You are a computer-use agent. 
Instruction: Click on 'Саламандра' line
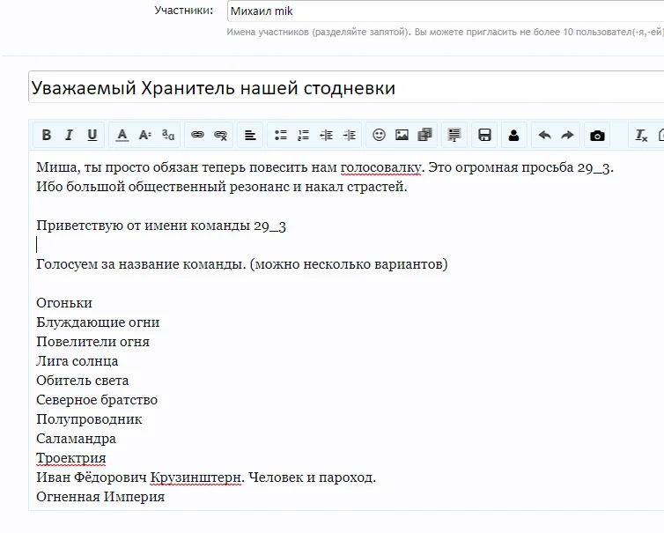tap(76, 439)
